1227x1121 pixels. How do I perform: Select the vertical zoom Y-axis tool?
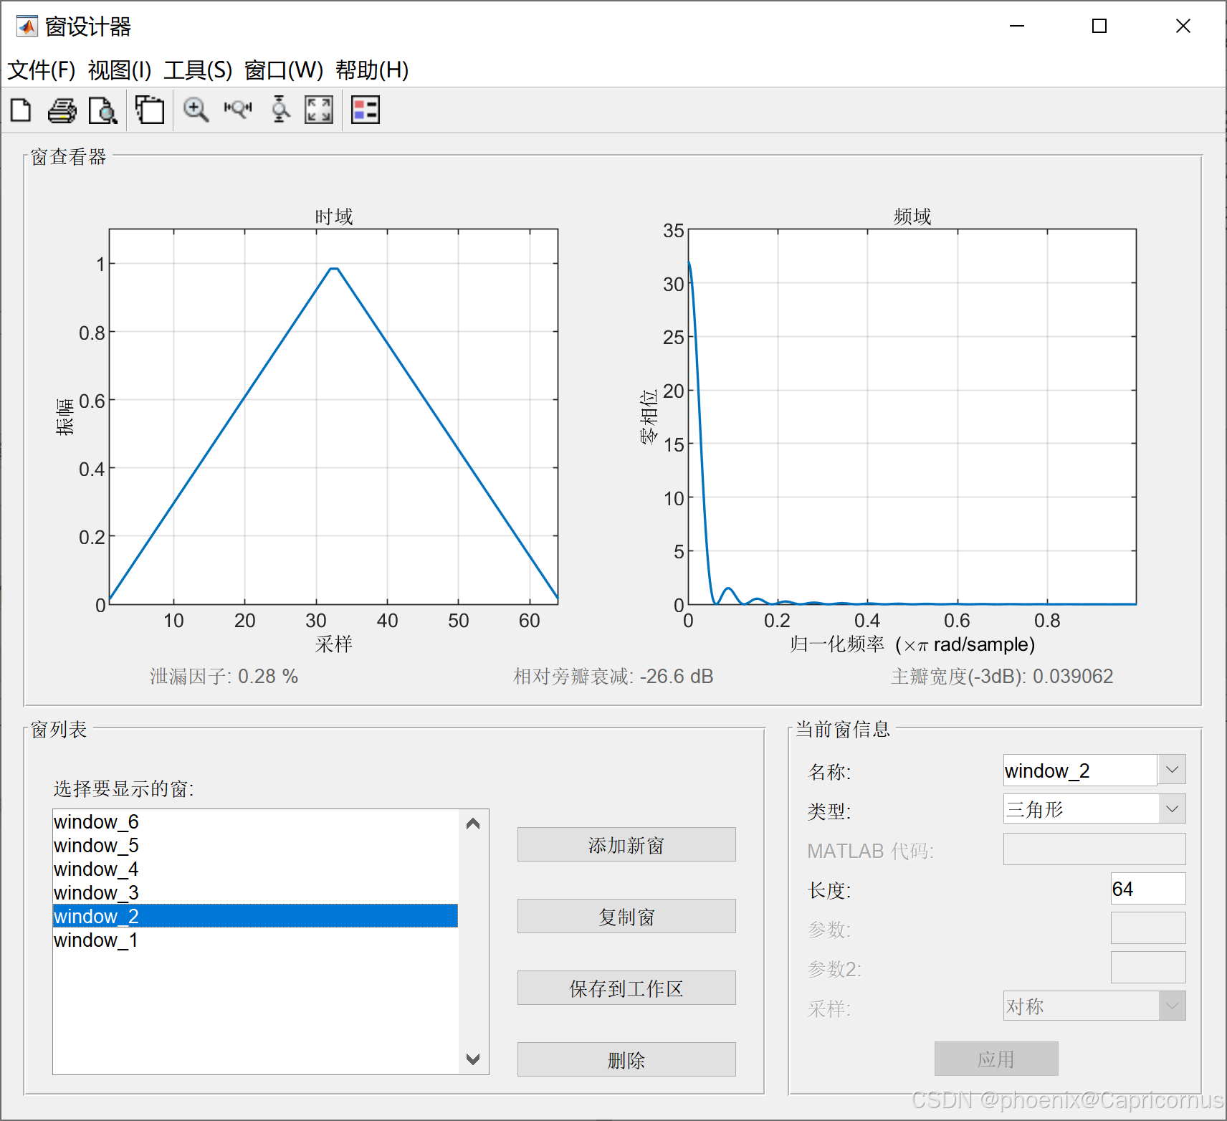(x=280, y=110)
